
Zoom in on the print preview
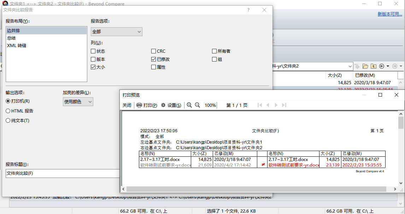coord(189,105)
